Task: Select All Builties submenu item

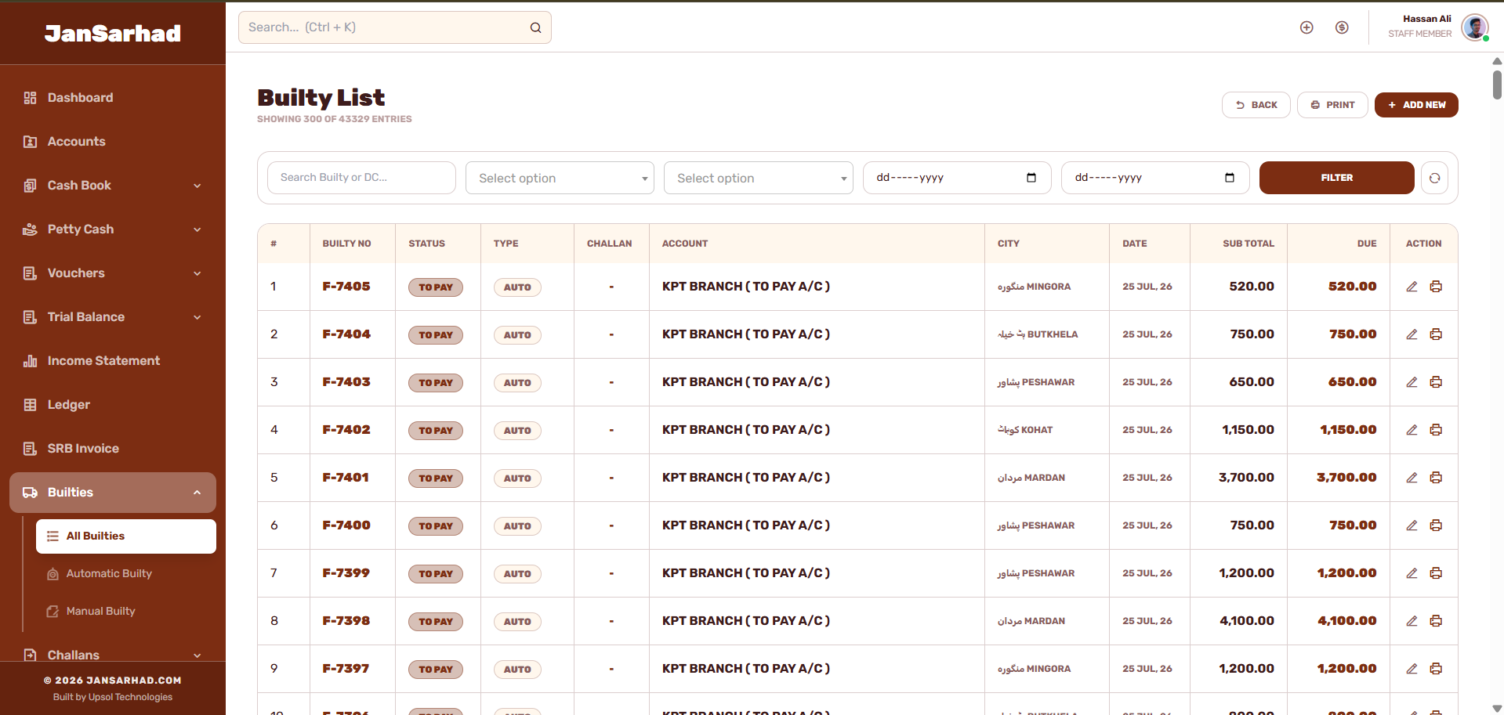Action: (x=126, y=536)
